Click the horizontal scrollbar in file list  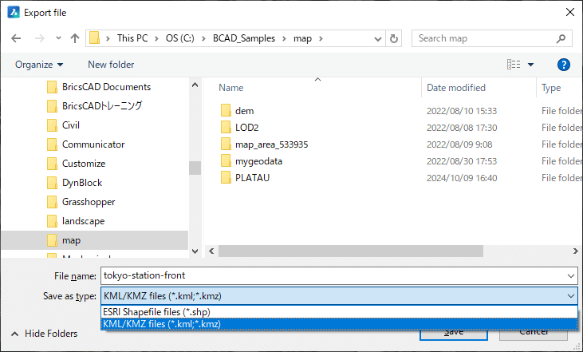click(351, 251)
